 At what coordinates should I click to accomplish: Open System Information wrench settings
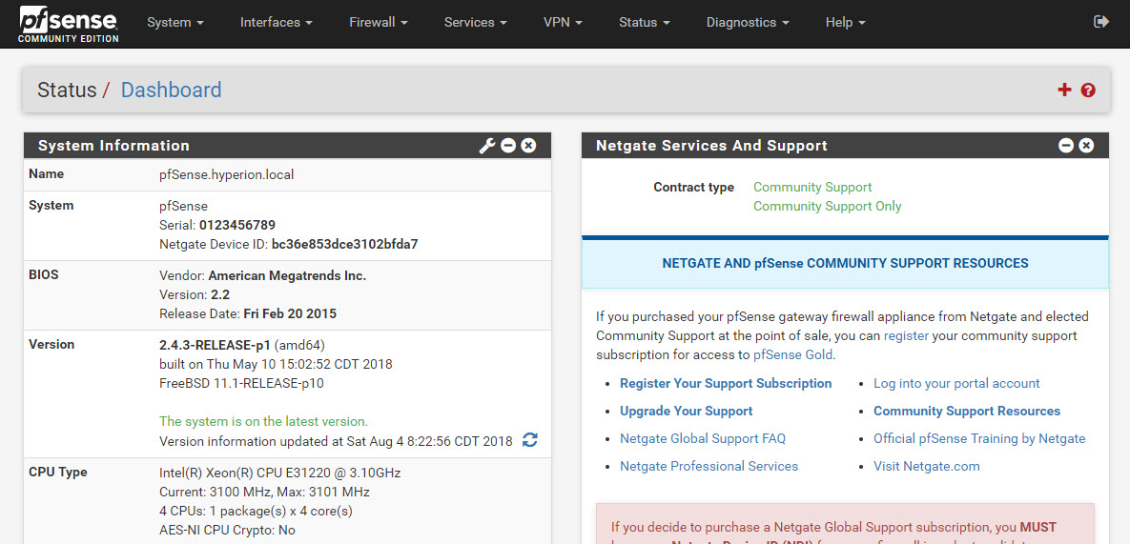[487, 146]
